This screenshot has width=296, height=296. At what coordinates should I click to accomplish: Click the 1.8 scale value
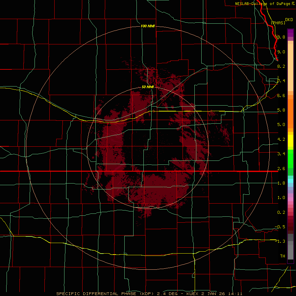click(281, 183)
